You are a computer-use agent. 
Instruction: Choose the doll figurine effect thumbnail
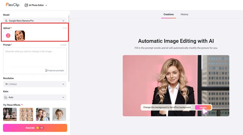coord(10,114)
